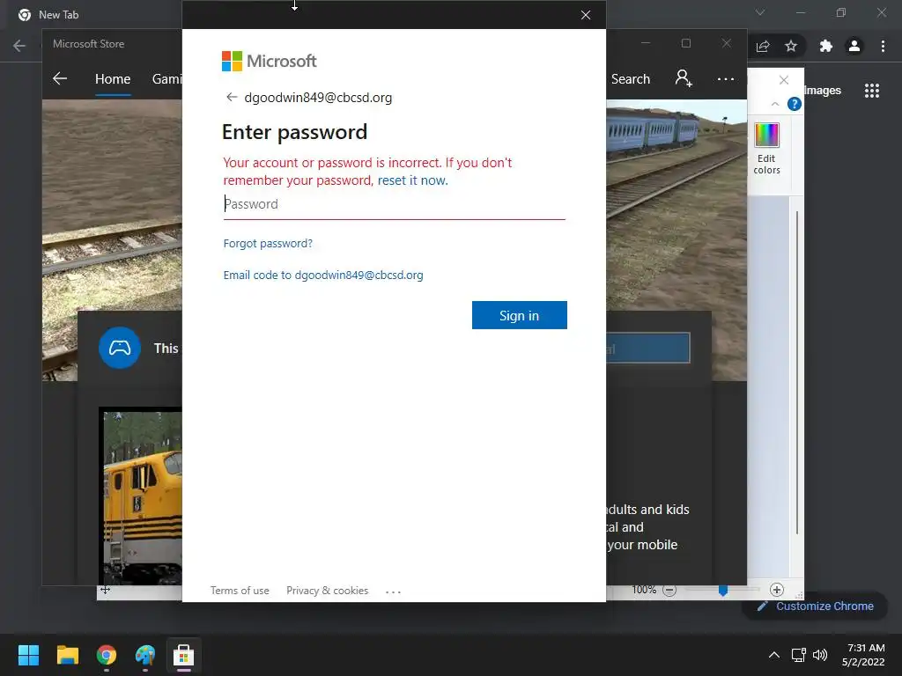The width and height of the screenshot is (902, 676).
Task: Click Customize Chrome button
Action: 816,606
